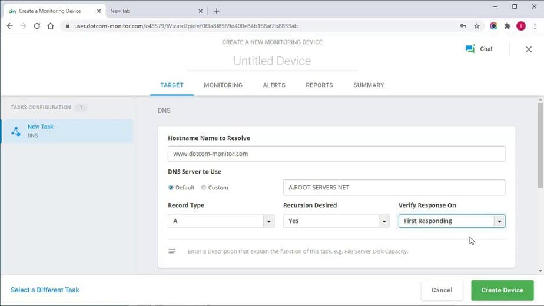Open the Chat icon
This screenshot has height=306, width=544.
click(470, 49)
